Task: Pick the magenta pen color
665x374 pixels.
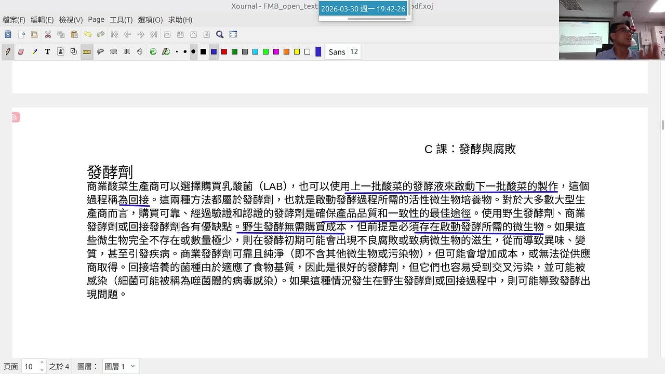Action: tap(276, 51)
